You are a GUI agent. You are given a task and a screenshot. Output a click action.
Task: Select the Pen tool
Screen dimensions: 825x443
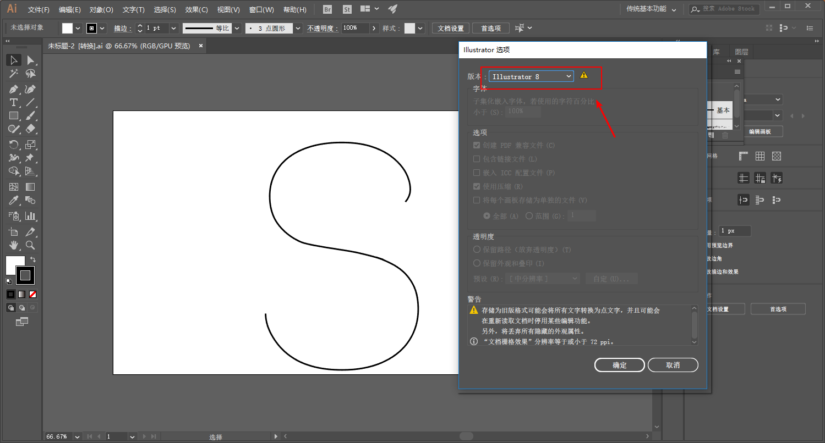[14, 89]
